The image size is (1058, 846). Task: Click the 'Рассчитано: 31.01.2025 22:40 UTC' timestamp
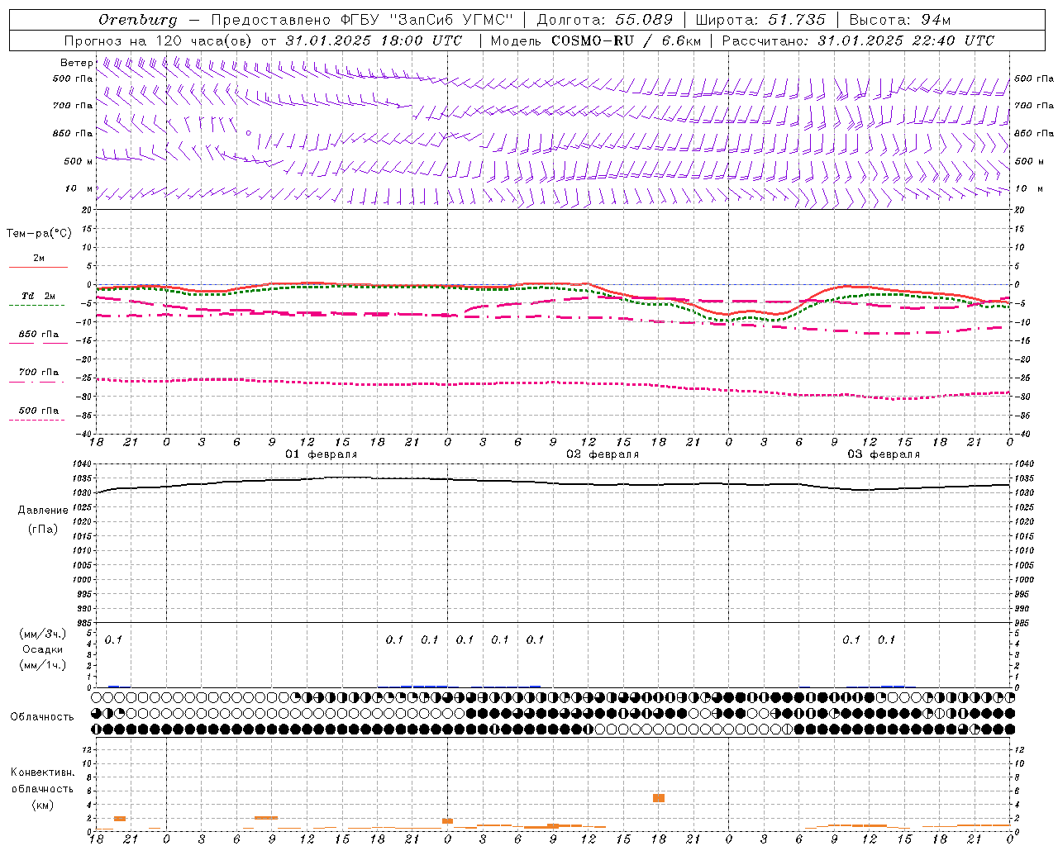point(858,40)
